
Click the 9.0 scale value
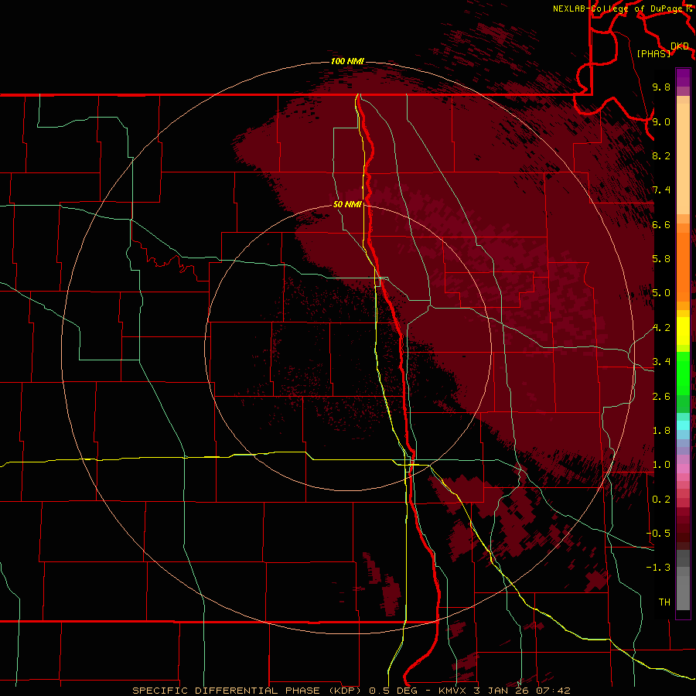click(x=661, y=122)
